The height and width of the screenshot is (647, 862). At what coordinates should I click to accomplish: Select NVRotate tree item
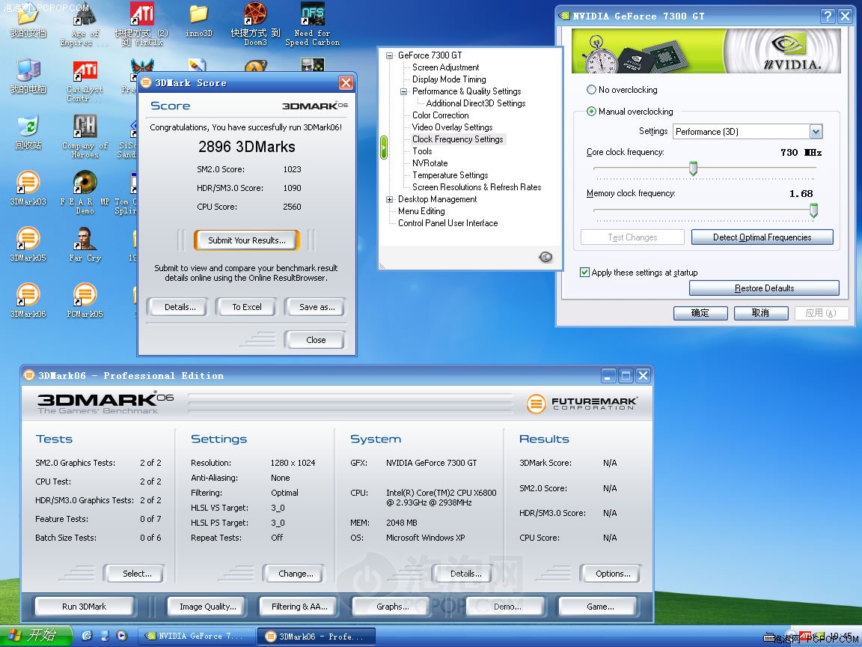click(x=430, y=163)
